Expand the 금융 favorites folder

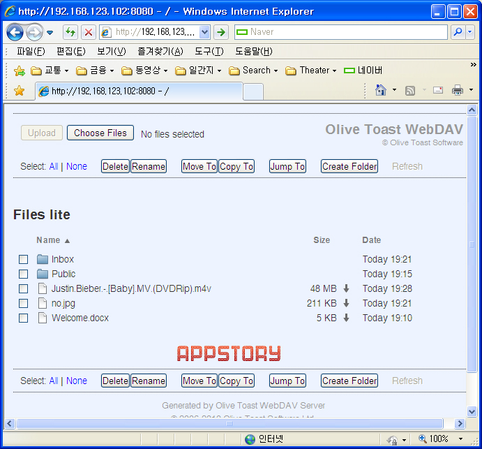(x=95, y=71)
